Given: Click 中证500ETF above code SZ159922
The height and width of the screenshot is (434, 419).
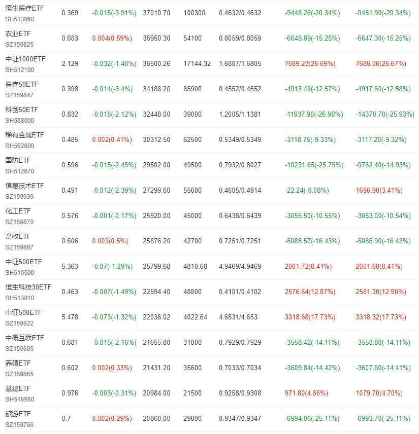Looking at the screenshot, I should pos(23,312).
